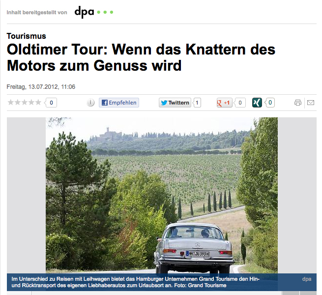
Task: Open the Mercedes oldtimer article photo
Action: point(162,195)
